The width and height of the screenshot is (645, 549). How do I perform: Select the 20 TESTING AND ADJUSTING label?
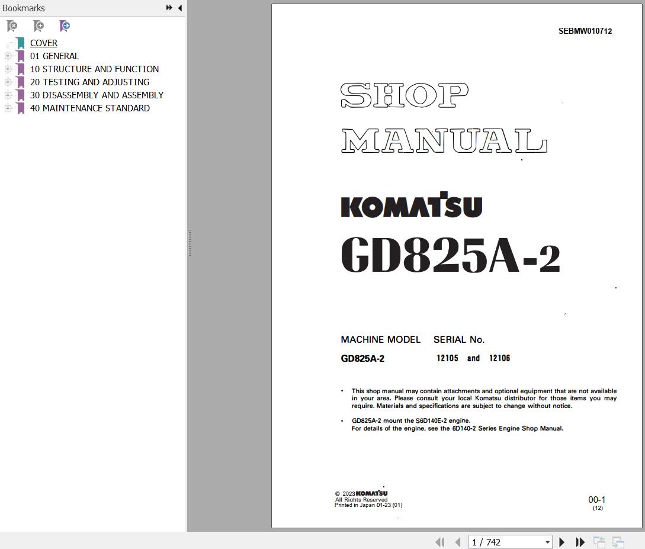pyautogui.click(x=89, y=82)
